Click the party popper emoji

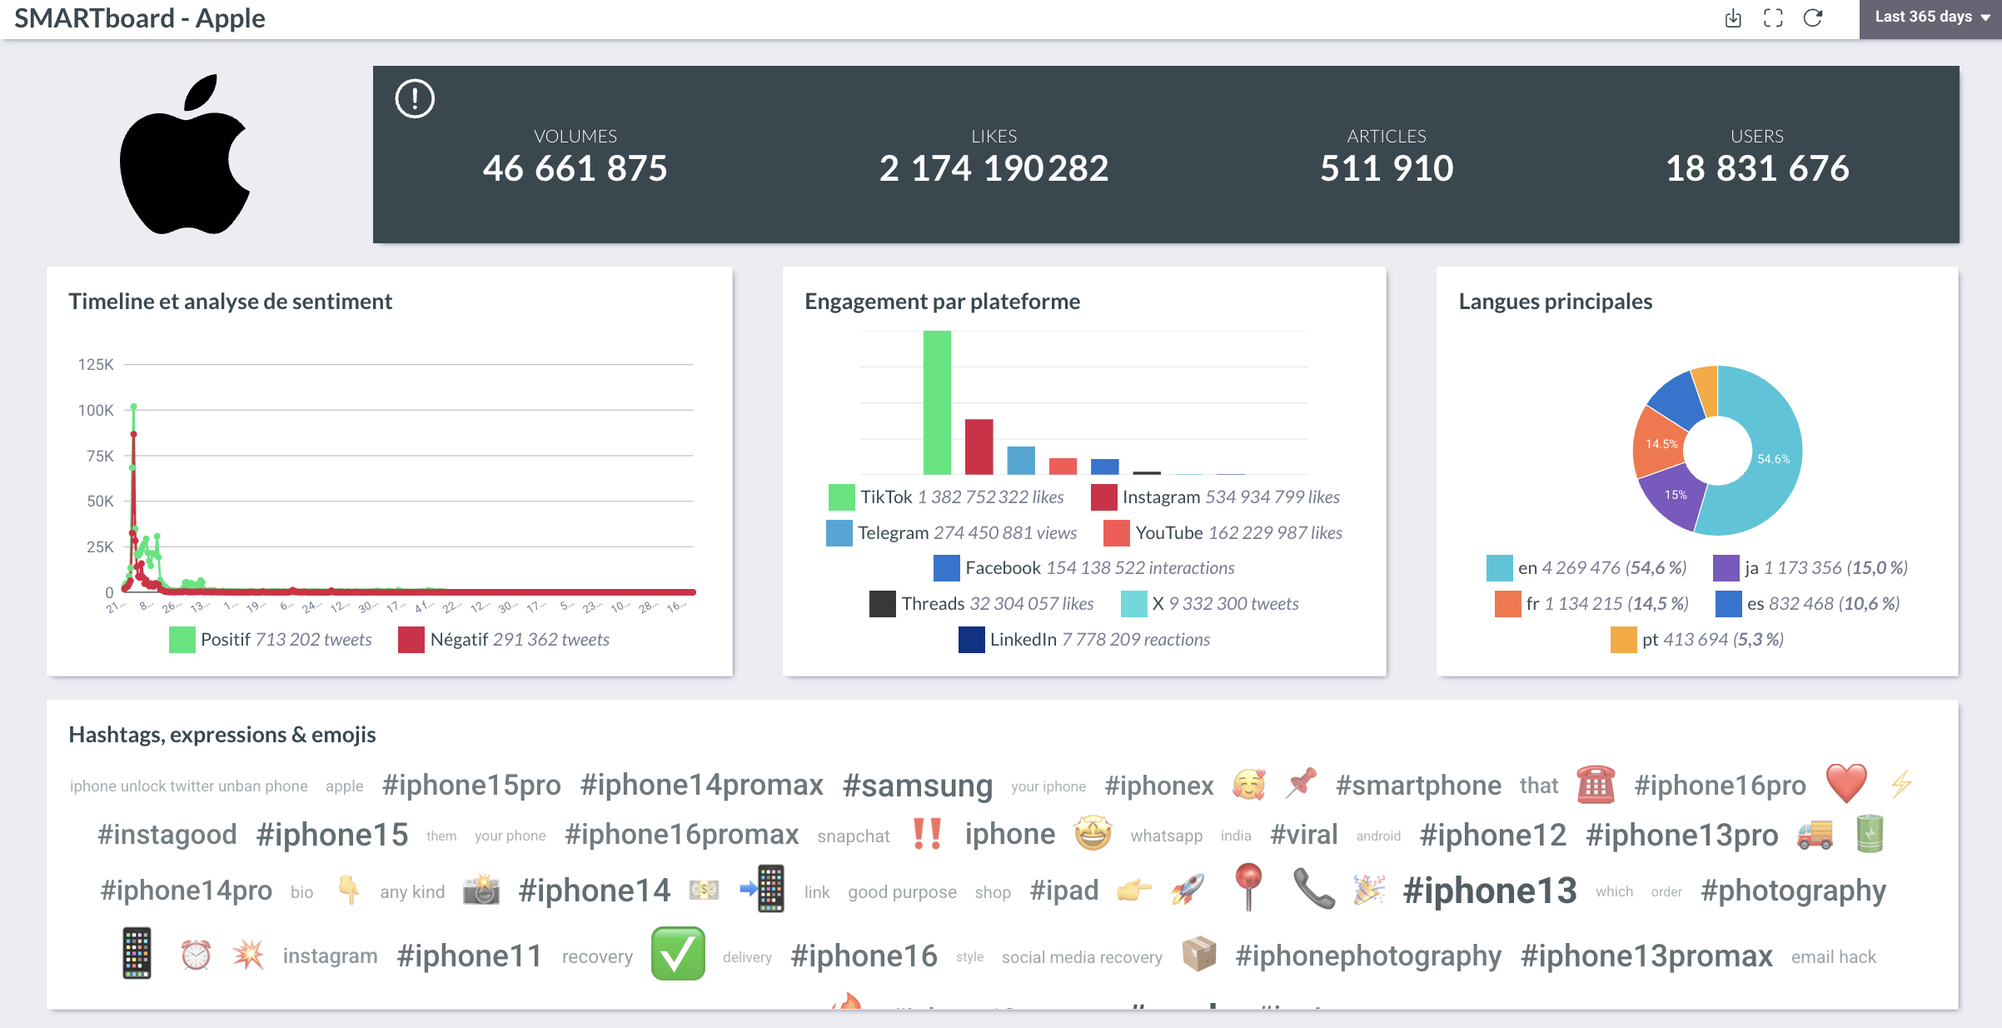[1369, 890]
